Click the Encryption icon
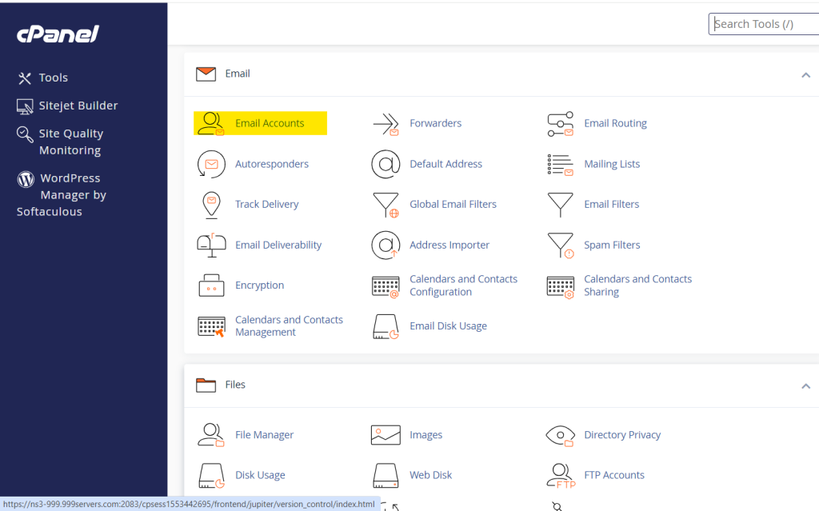 [211, 285]
